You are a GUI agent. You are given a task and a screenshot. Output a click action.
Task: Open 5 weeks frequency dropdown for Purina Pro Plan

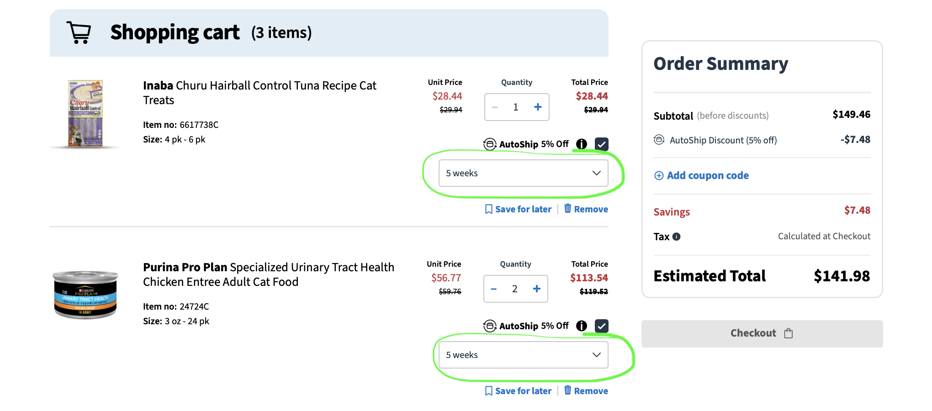[523, 355]
